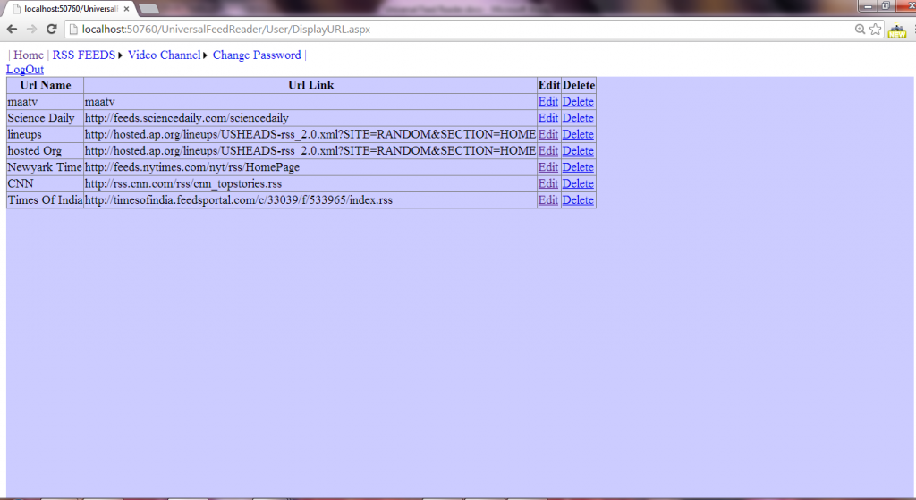
Task: Edit the maatv row
Action: 548,102
